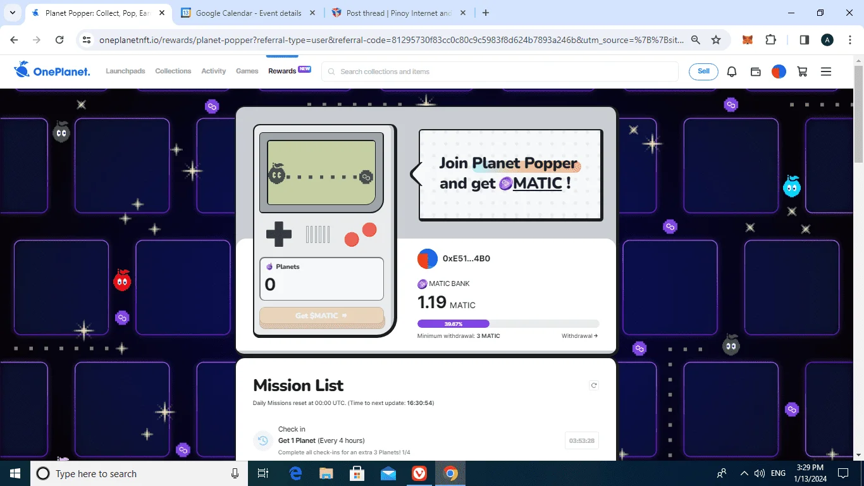Click the Get $MATIC button
The width and height of the screenshot is (864, 486).
pos(322,316)
